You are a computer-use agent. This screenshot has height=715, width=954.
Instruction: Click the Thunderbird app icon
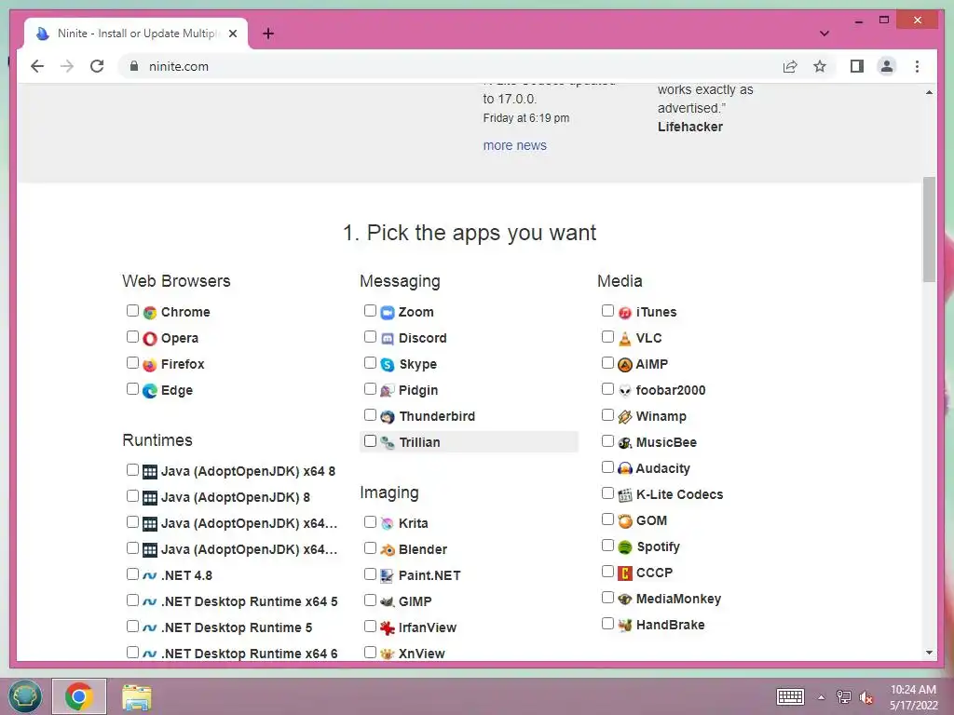tap(388, 417)
